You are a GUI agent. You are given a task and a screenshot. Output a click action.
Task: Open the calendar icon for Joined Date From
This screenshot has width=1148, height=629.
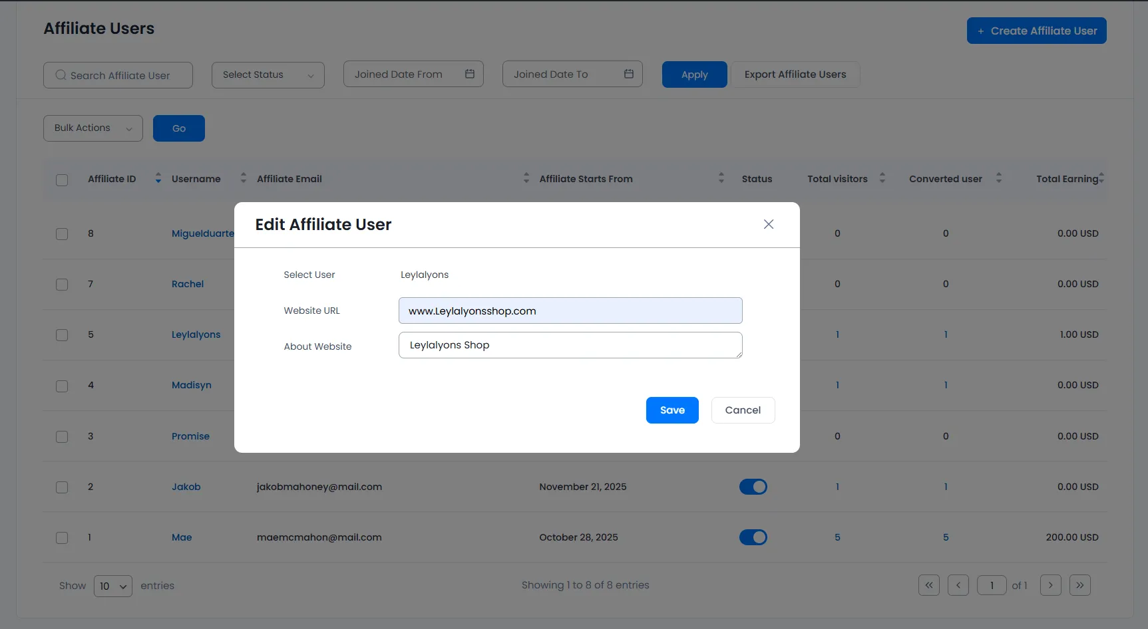pyautogui.click(x=470, y=74)
